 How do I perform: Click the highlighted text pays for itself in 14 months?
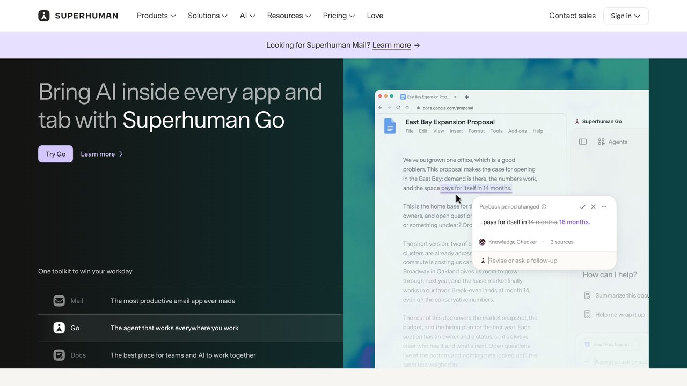pyautogui.click(x=476, y=188)
